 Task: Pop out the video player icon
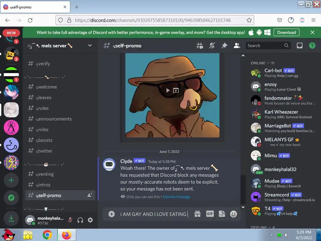pos(176,90)
